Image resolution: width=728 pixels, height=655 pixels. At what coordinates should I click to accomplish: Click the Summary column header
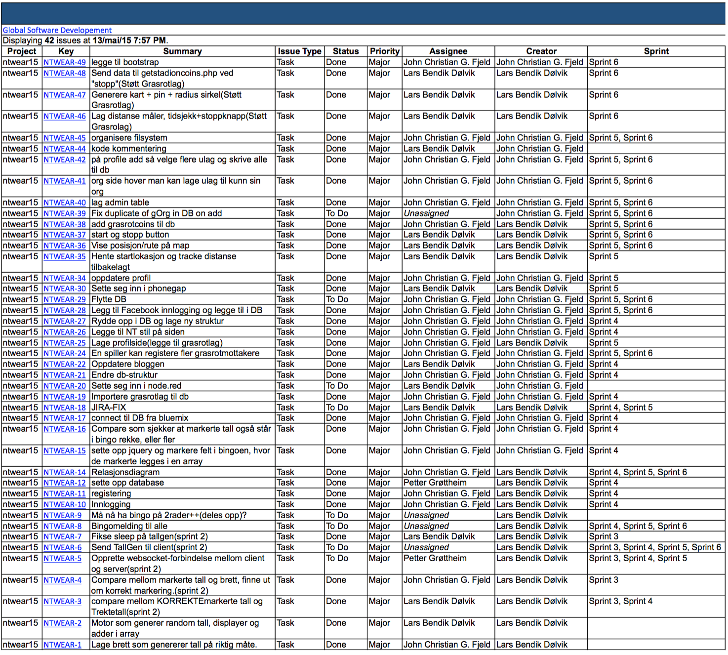[183, 51]
